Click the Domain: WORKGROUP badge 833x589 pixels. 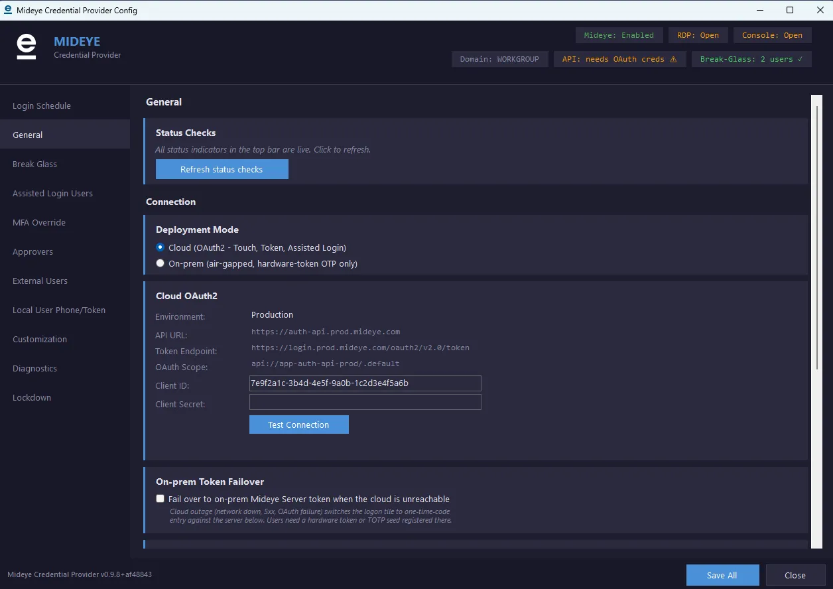point(500,59)
